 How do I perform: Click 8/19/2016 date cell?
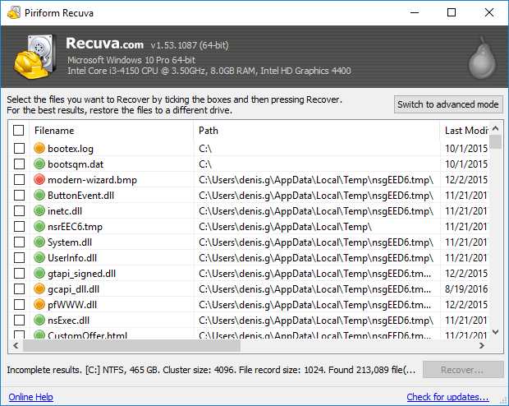tap(466, 289)
